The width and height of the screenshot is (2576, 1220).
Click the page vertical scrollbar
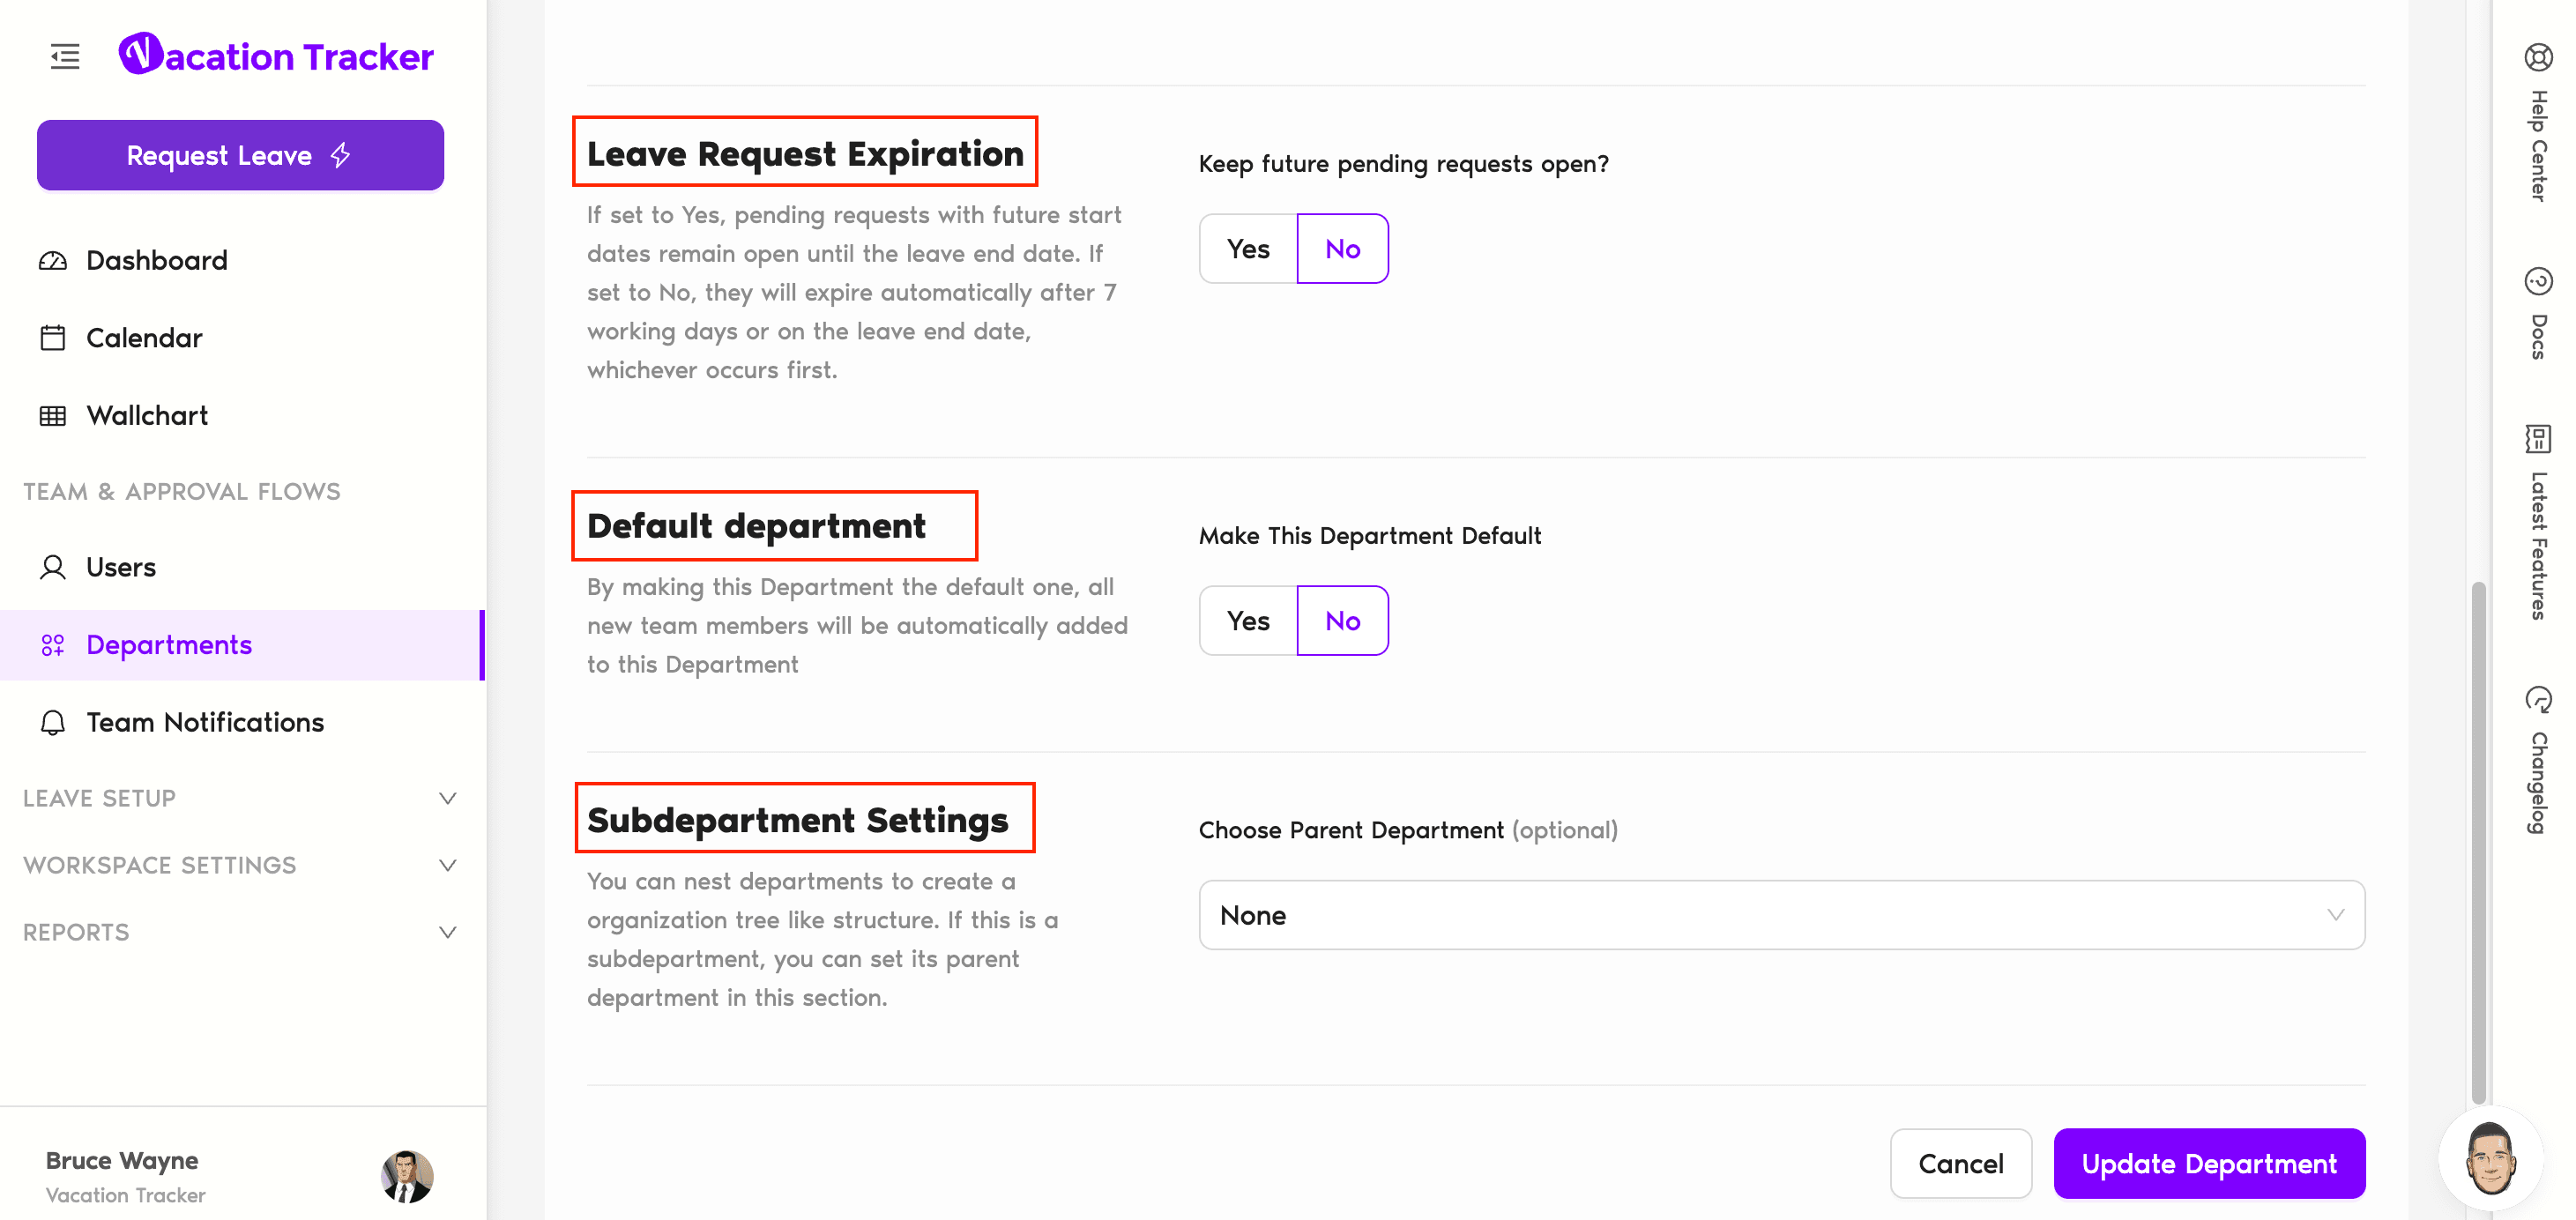pos(2478,840)
